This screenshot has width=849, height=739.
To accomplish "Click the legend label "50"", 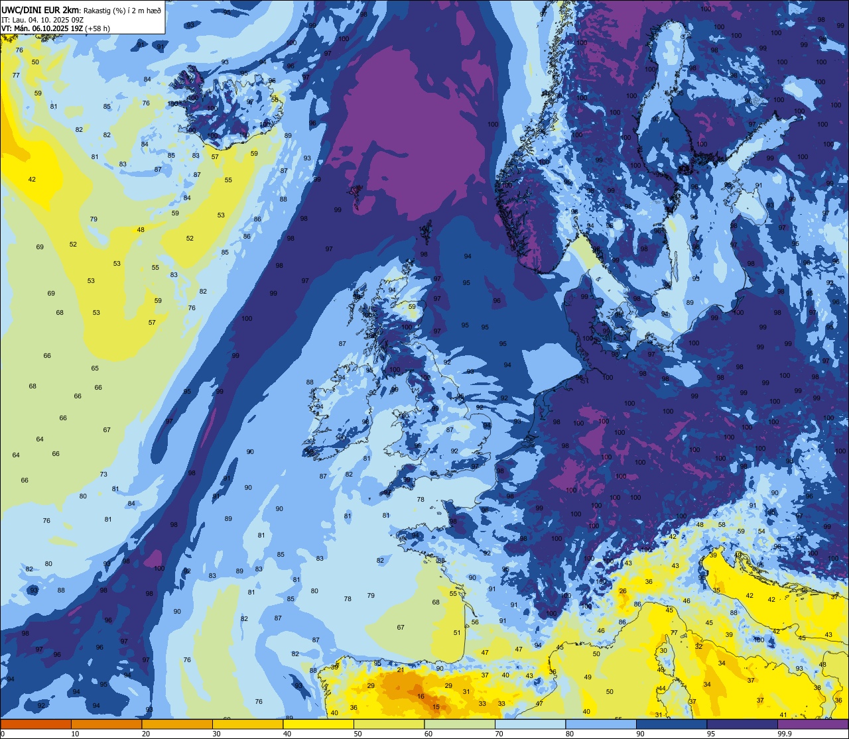I will [358, 734].
